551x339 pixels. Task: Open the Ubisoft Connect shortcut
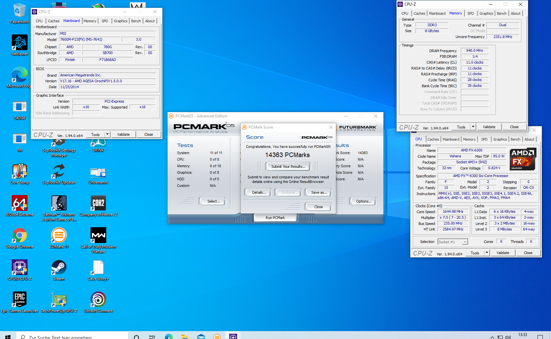(98, 303)
